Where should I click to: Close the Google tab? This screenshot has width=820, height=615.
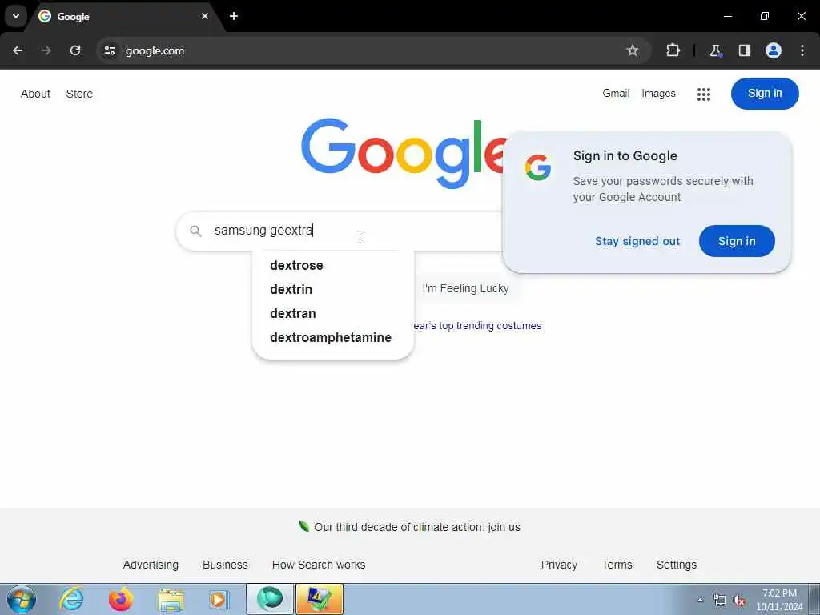[205, 16]
